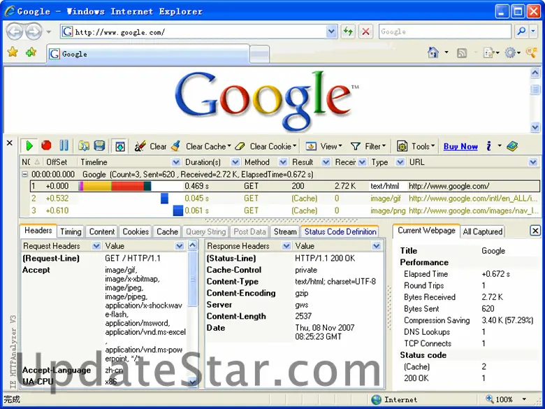Switch to the Current Webpage tab
This screenshot has width=545, height=409.
coord(426,231)
